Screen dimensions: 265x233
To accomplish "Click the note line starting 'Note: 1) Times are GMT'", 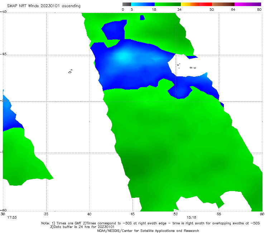I will (150, 223).
